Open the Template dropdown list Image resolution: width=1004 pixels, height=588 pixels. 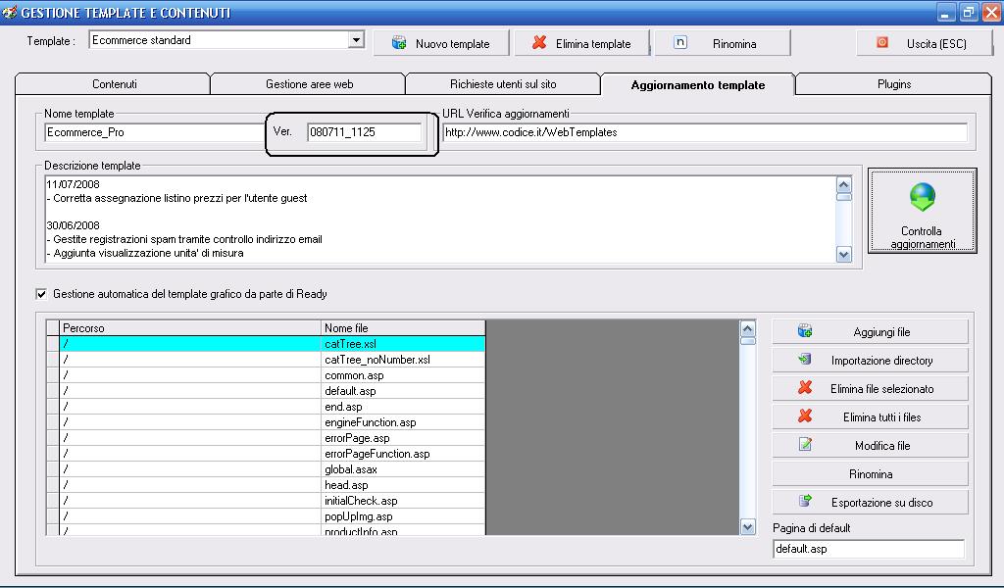coord(356,40)
